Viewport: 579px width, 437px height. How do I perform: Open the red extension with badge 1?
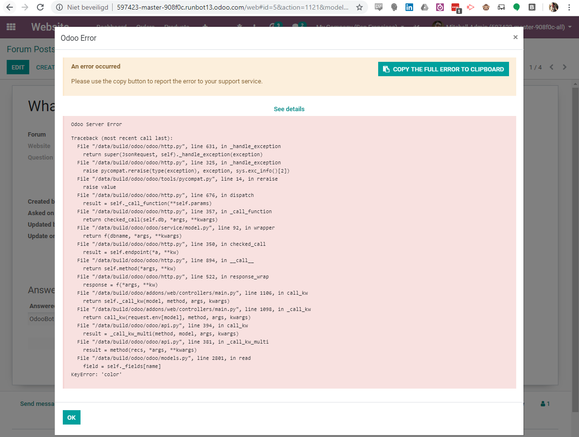(456, 8)
